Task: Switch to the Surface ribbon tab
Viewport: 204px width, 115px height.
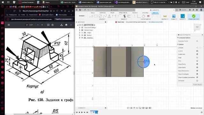Action: [x=103, y=13]
